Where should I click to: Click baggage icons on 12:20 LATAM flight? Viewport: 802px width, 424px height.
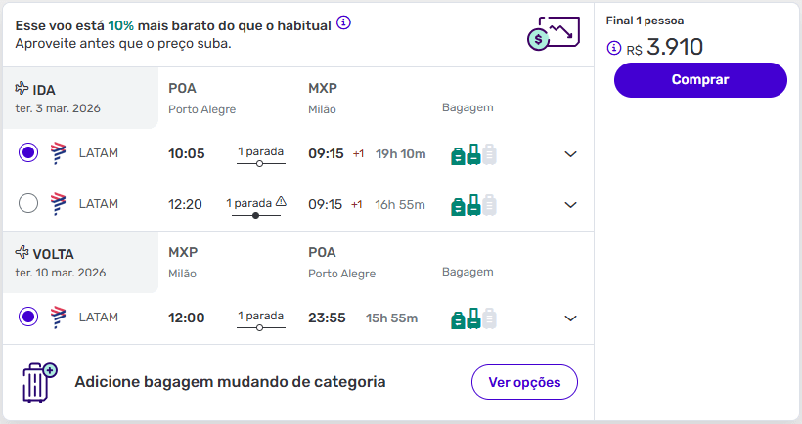[x=473, y=205]
